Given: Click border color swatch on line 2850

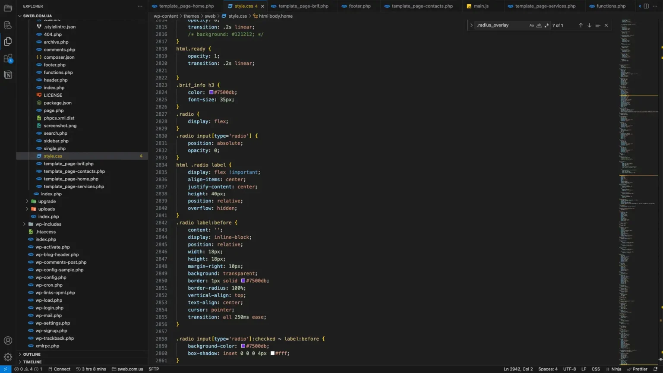Looking at the screenshot, I should coord(243,281).
